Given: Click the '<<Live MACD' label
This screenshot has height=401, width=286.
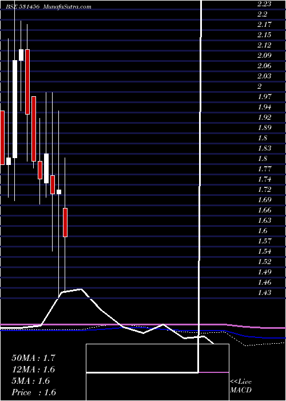Looking at the screenshot, I should coord(241,386).
